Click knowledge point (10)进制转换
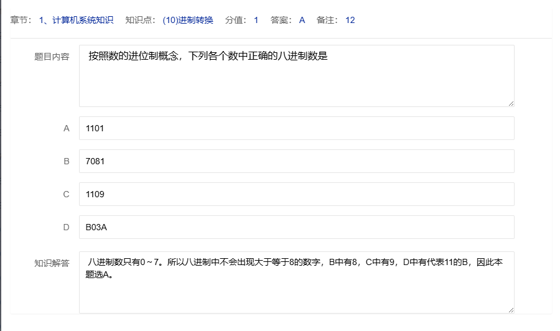Screen dimensions: 560x331 tap(188, 20)
